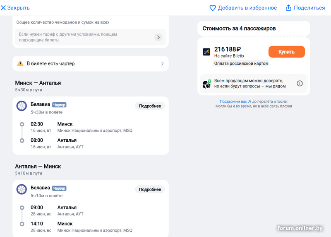This screenshot has width=331, height=237.
Task: Click the trusted sellers shield icon
Action: (207, 84)
